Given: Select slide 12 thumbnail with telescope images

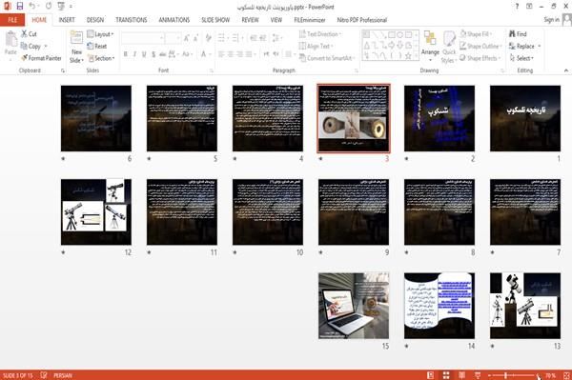Looking at the screenshot, I should [96, 211].
